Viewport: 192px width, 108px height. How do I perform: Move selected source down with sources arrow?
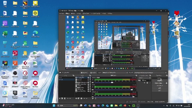pos(87,98)
